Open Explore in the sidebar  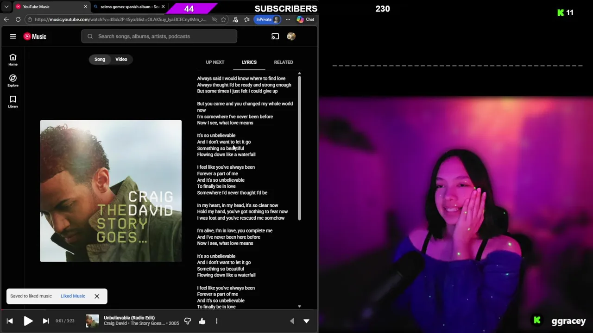coord(13,80)
